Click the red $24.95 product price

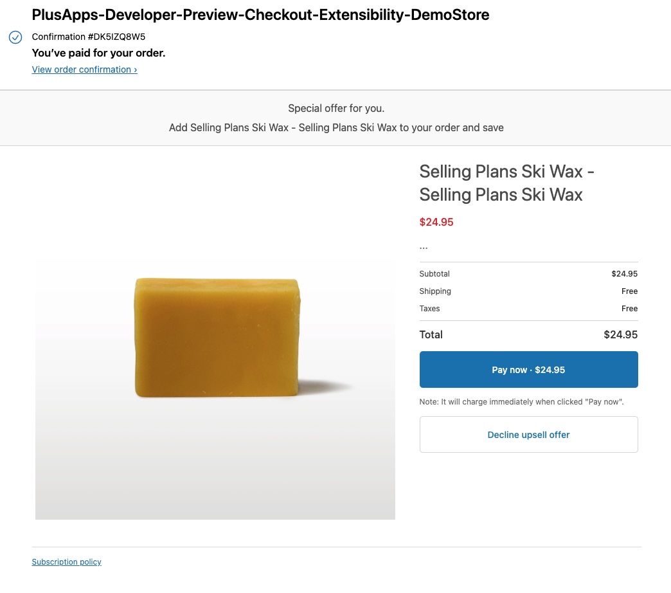pyautogui.click(x=436, y=223)
